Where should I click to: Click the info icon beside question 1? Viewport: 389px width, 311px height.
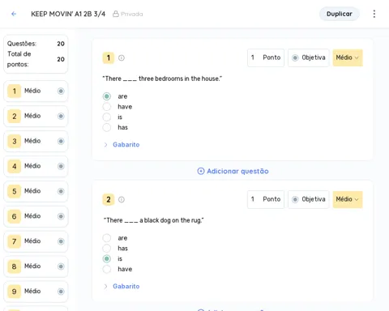122,58
